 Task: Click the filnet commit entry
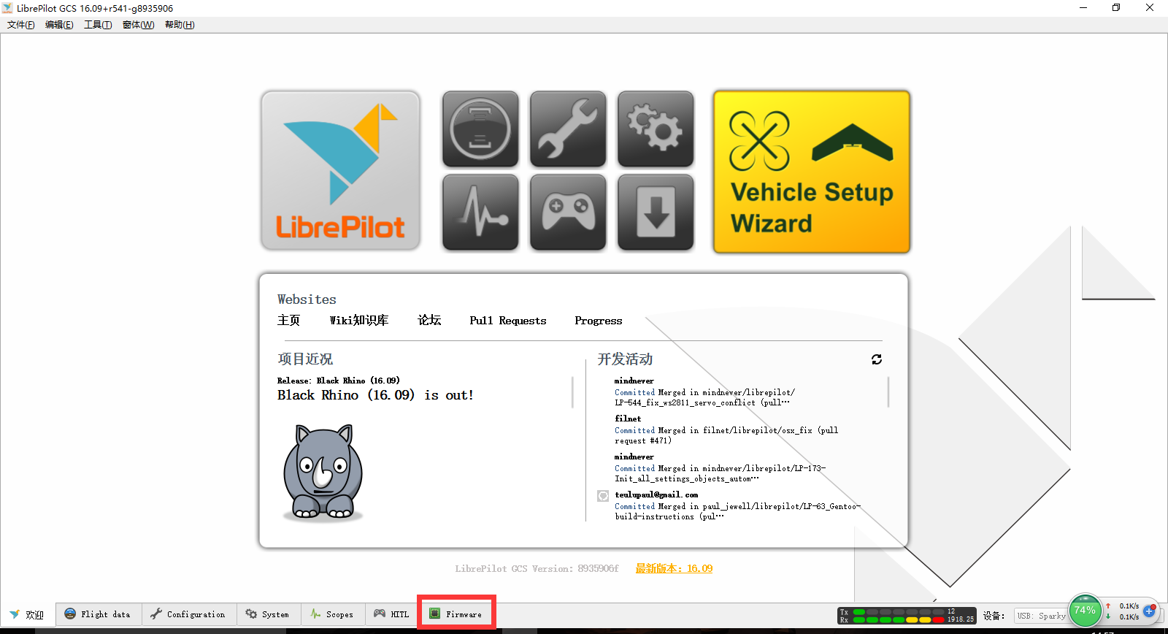point(726,430)
